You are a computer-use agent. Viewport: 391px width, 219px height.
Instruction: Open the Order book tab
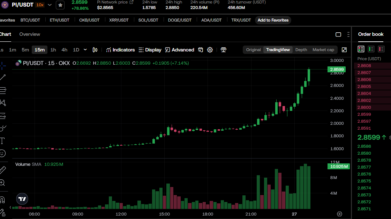click(370, 34)
